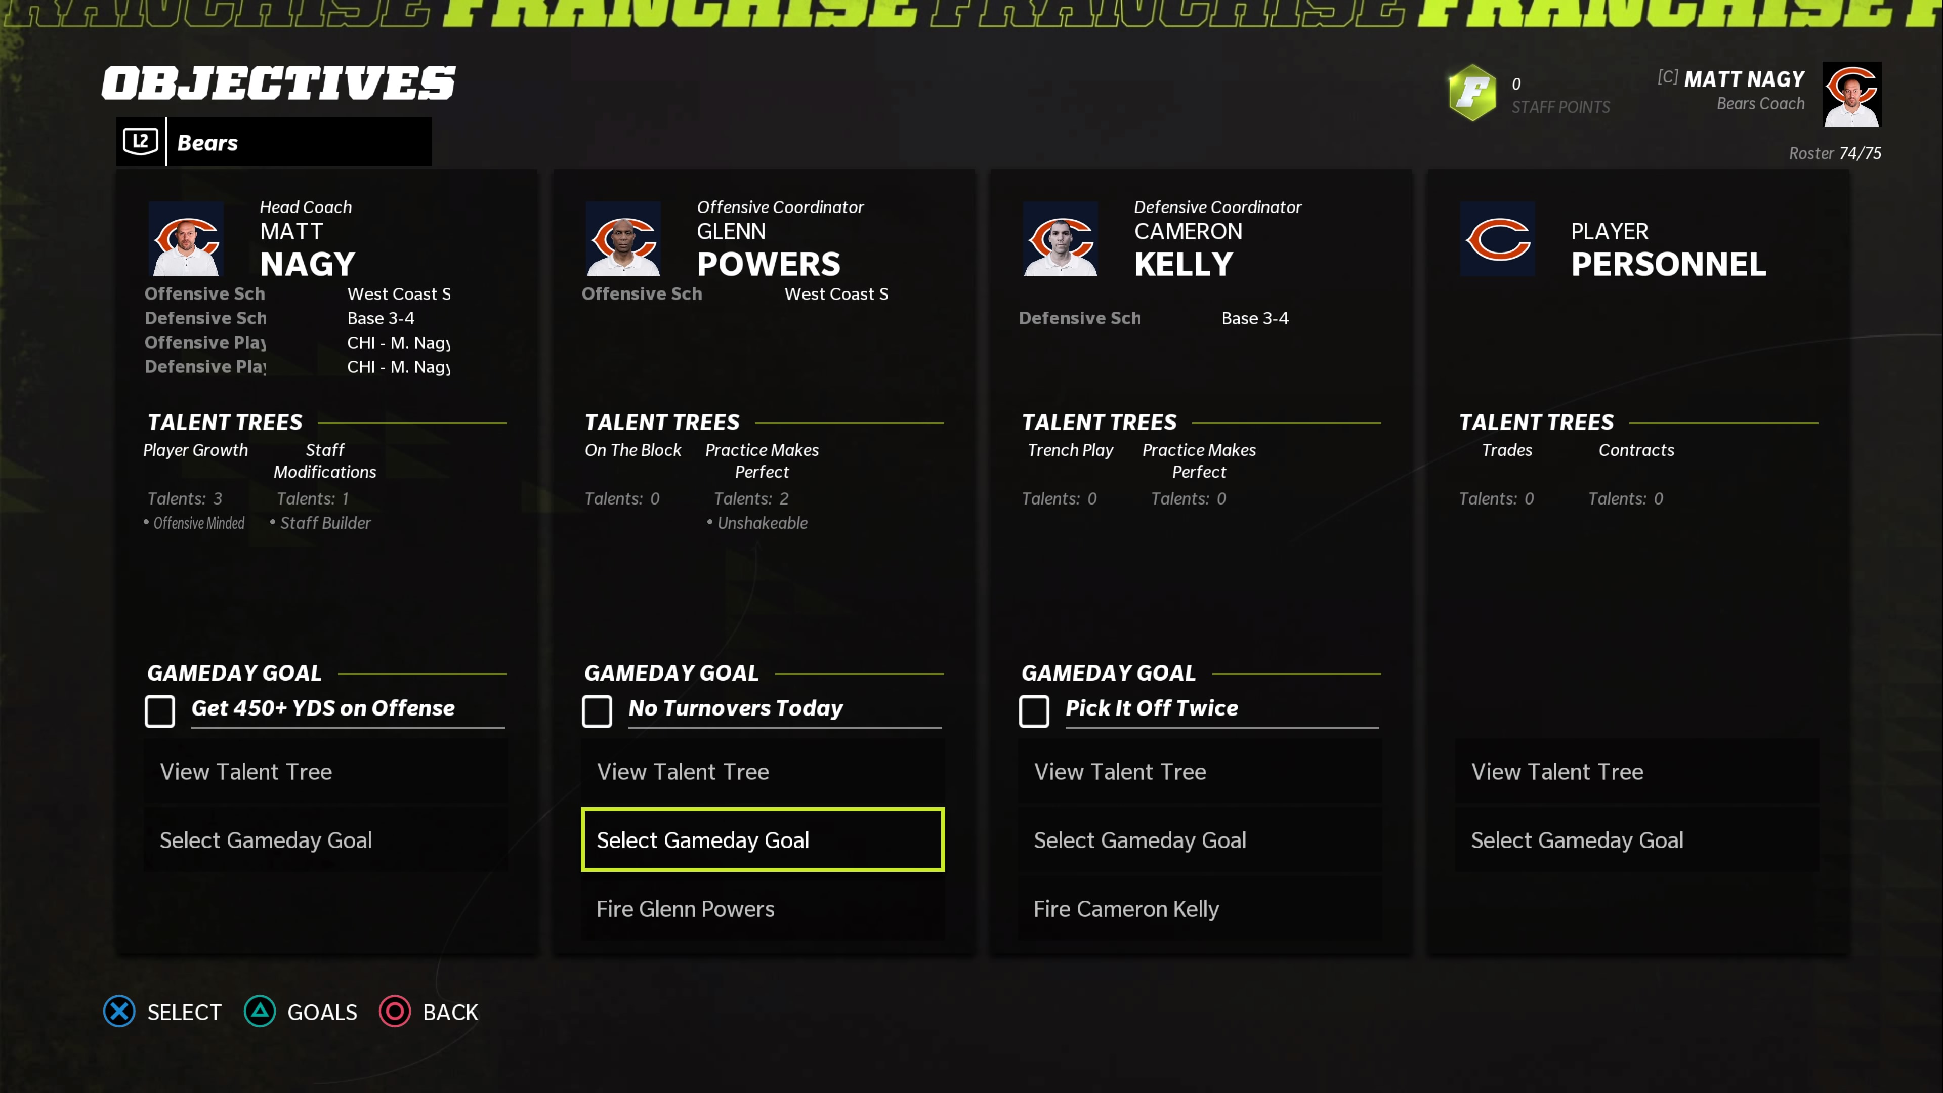
Task: Open the Bears team selector
Action: [275, 142]
